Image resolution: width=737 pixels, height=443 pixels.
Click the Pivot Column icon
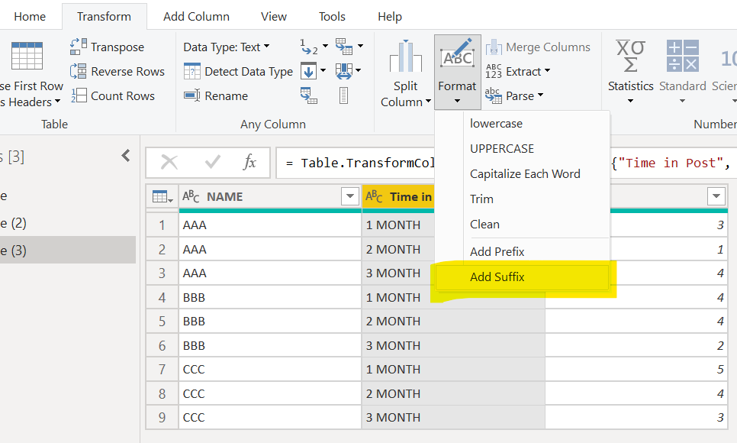pyautogui.click(x=309, y=95)
